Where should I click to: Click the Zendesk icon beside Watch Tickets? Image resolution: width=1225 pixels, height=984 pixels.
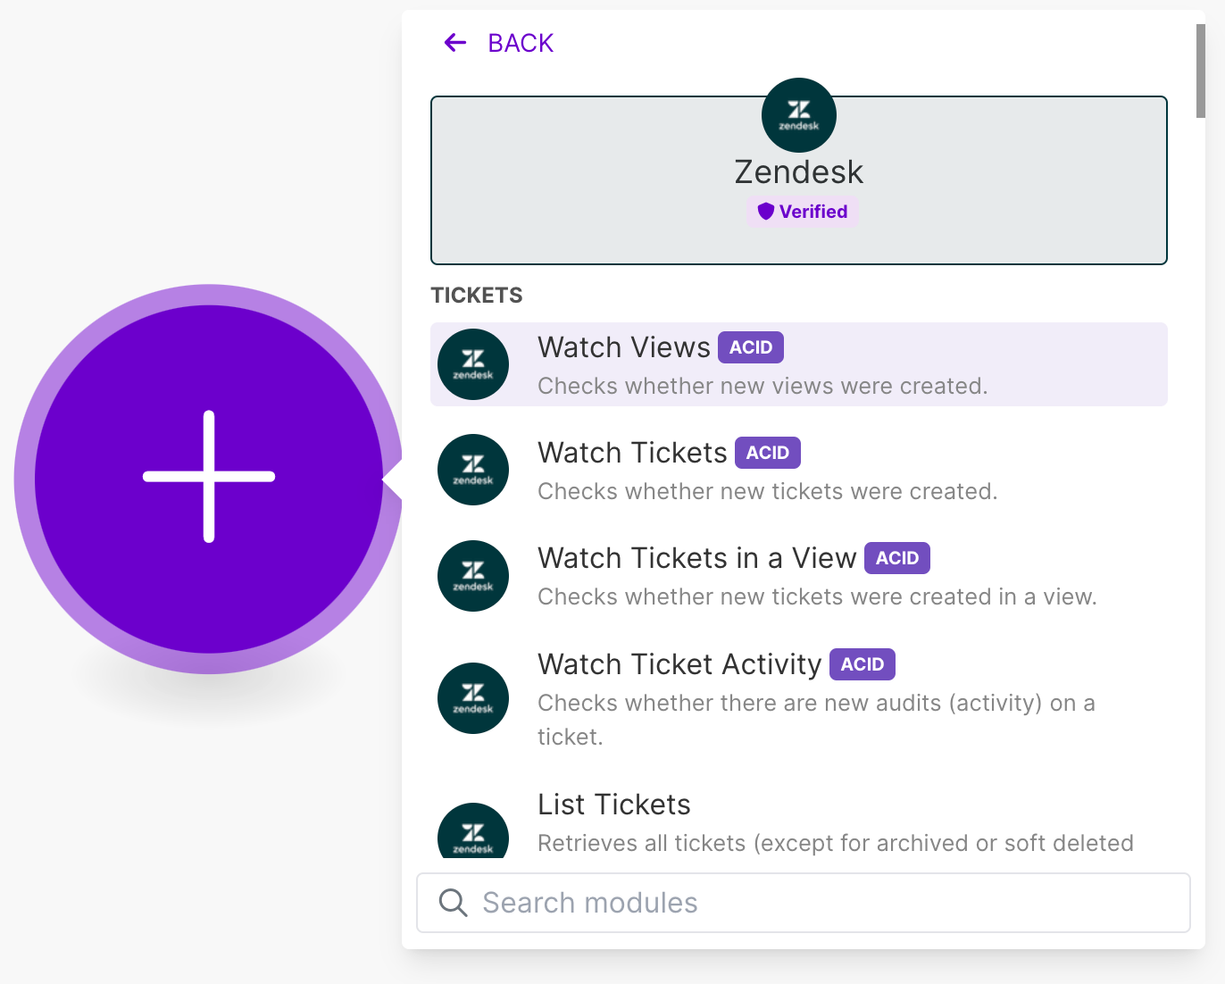coord(473,470)
